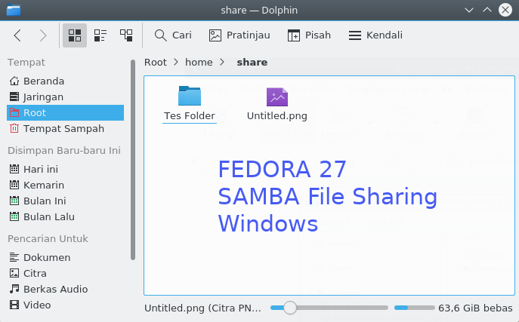The width and height of the screenshot is (519, 322).
Task: Select the Tes Folder icon
Action: point(190,96)
